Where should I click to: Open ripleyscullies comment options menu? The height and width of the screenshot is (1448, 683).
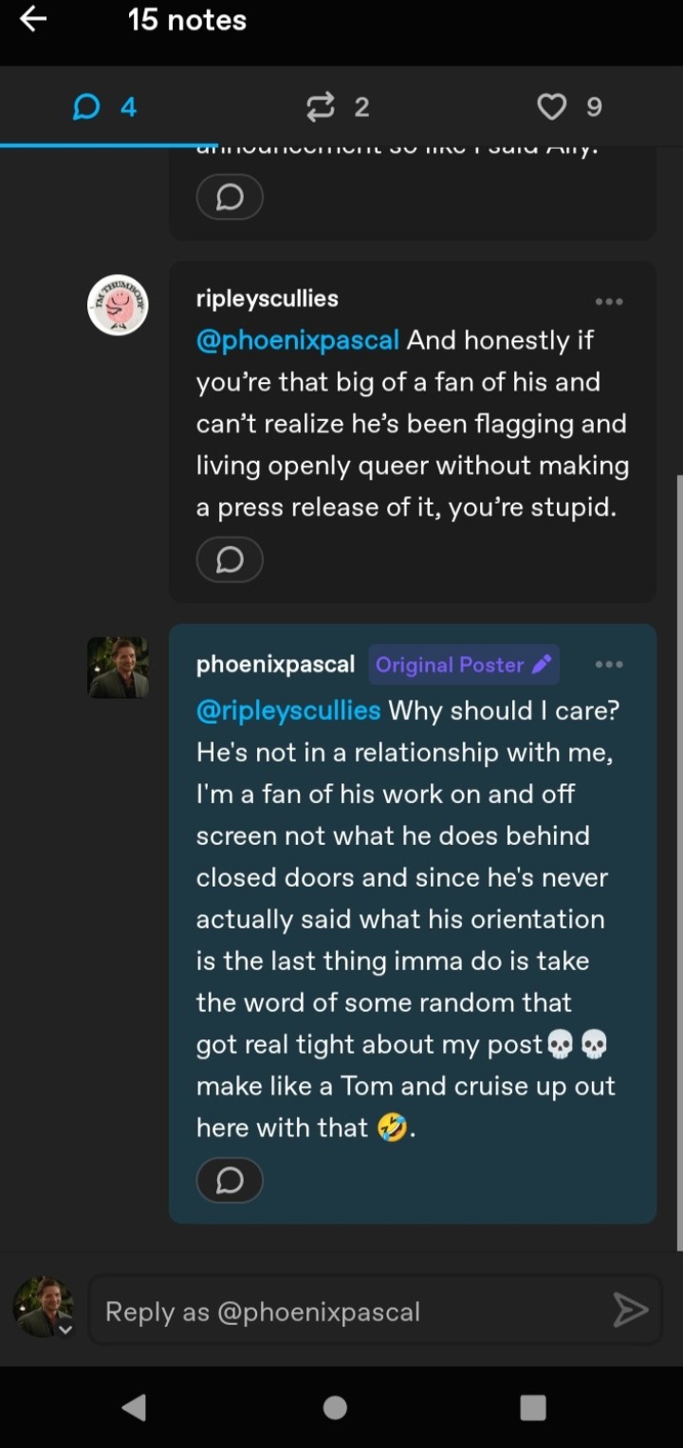tap(609, 302)
